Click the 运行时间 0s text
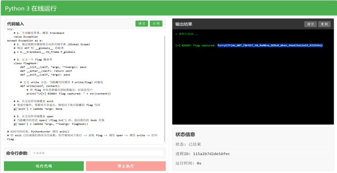 coord(188,163)
